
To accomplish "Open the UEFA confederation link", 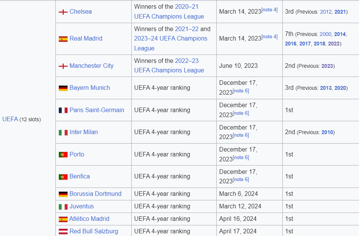I will [x=10, y=119].
